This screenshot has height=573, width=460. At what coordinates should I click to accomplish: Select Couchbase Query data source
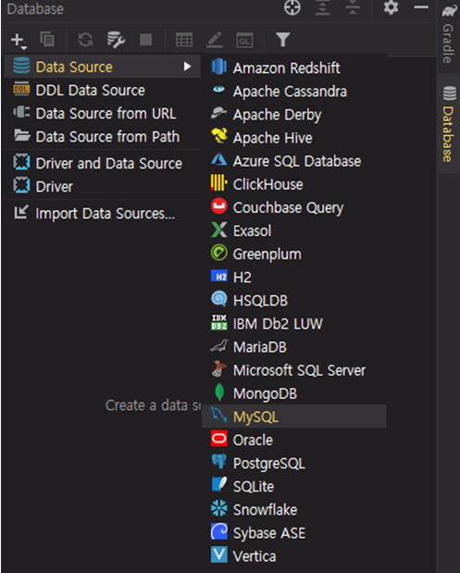(x=294, y=207)
